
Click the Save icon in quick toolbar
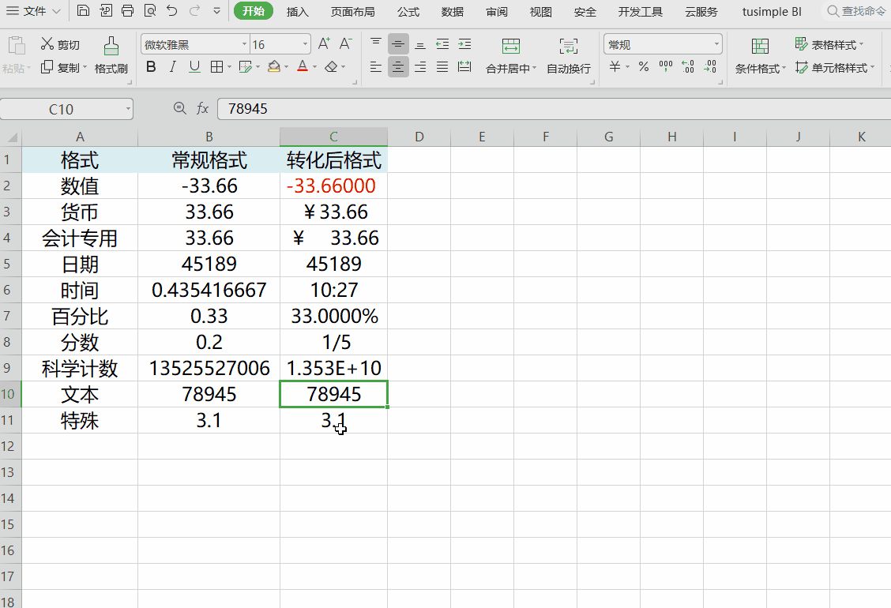84,11
